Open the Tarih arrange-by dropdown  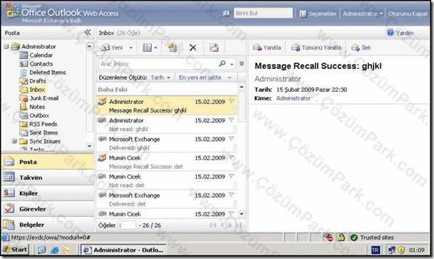click(160, 78)
